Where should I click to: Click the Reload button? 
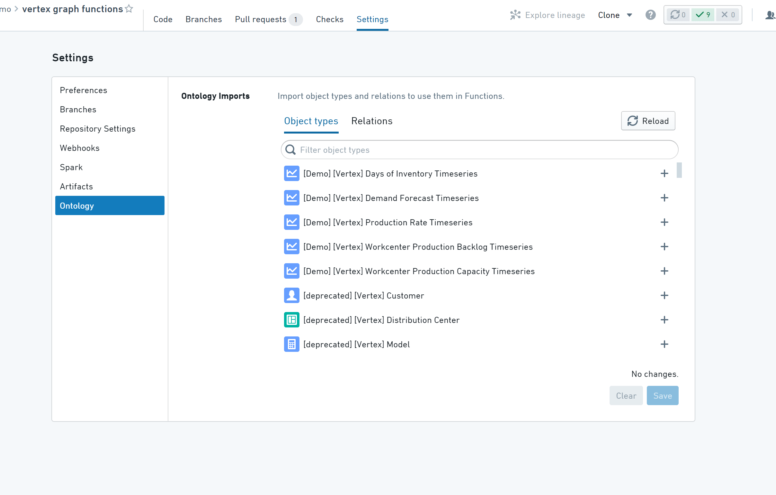(x=648, y=121)
